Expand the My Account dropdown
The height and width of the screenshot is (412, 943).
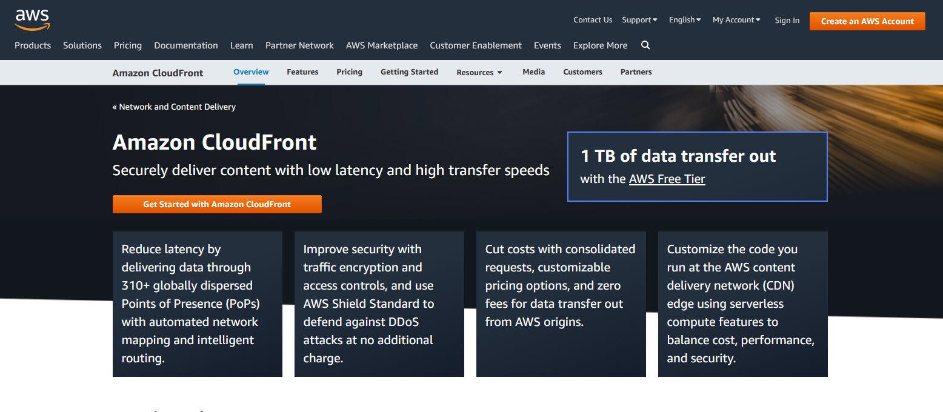pos(736,20)
